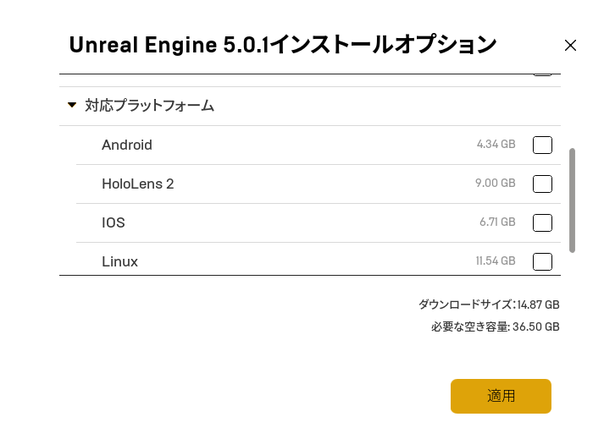604x428 pixels.
Task: Tick the HoloLens 2 checkbox
Action: 542,184
